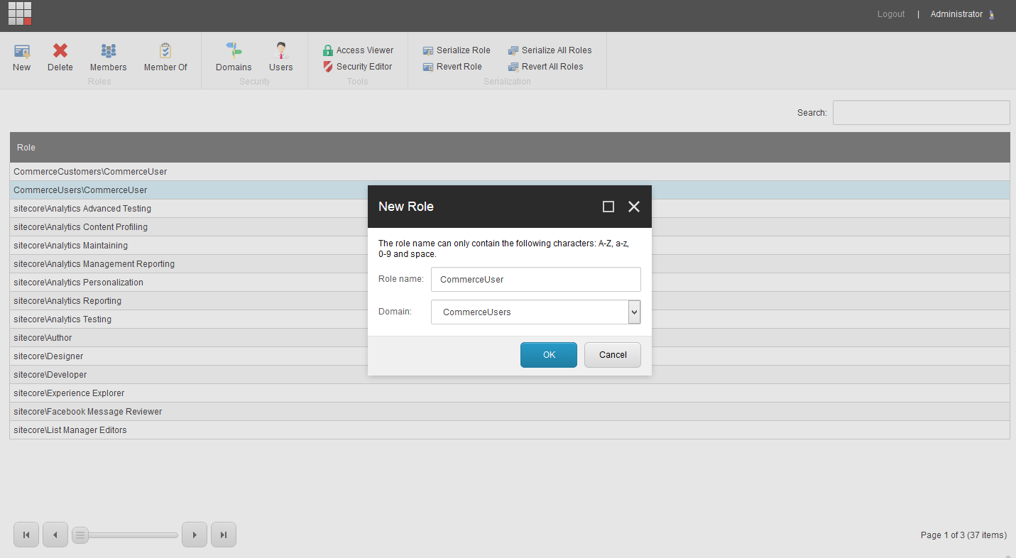Open the Sitecore start grid icon
The height and width of the screenshot is (558, 1016).
pyautogui.click(x=20, y=13)
